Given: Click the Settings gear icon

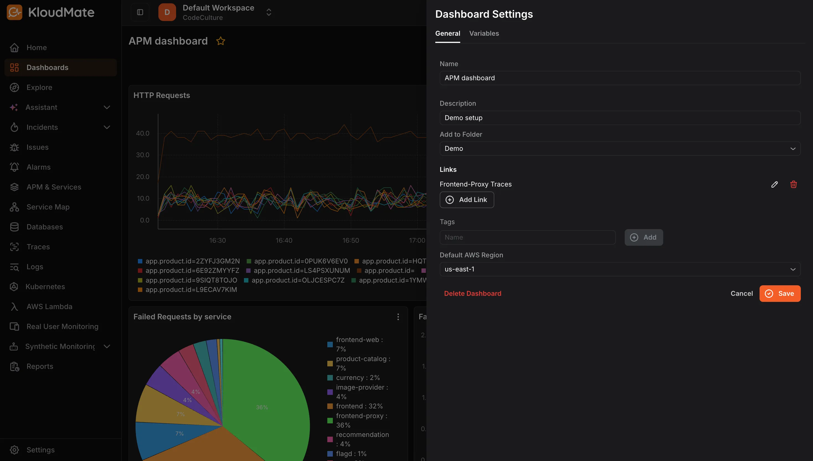Looking at the screenshot, I should [14, 450].
